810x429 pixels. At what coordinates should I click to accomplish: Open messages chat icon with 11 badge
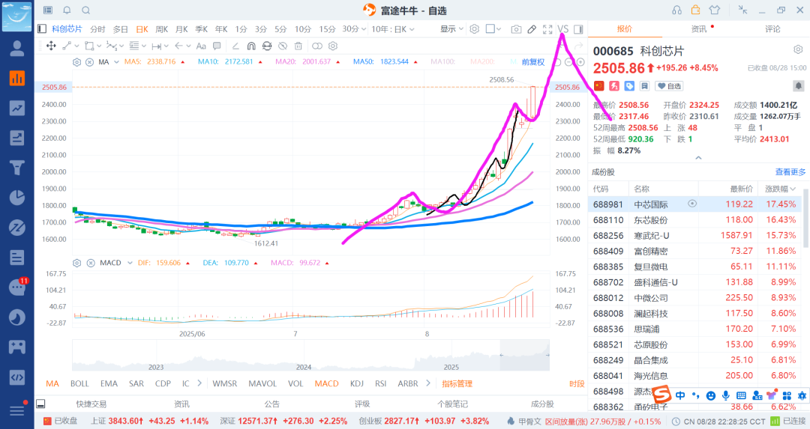pyautogui.click(x=17, y=287)
